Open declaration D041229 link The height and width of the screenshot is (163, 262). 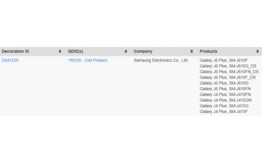[10, 60]
